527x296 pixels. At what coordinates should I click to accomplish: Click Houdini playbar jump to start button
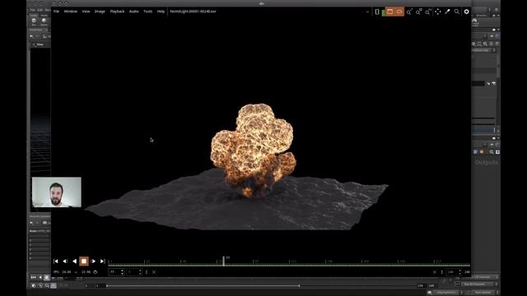tap(33, 278)
